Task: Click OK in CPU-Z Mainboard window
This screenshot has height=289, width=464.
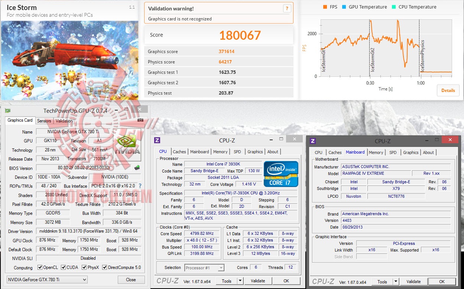Action: coord(442,282)
